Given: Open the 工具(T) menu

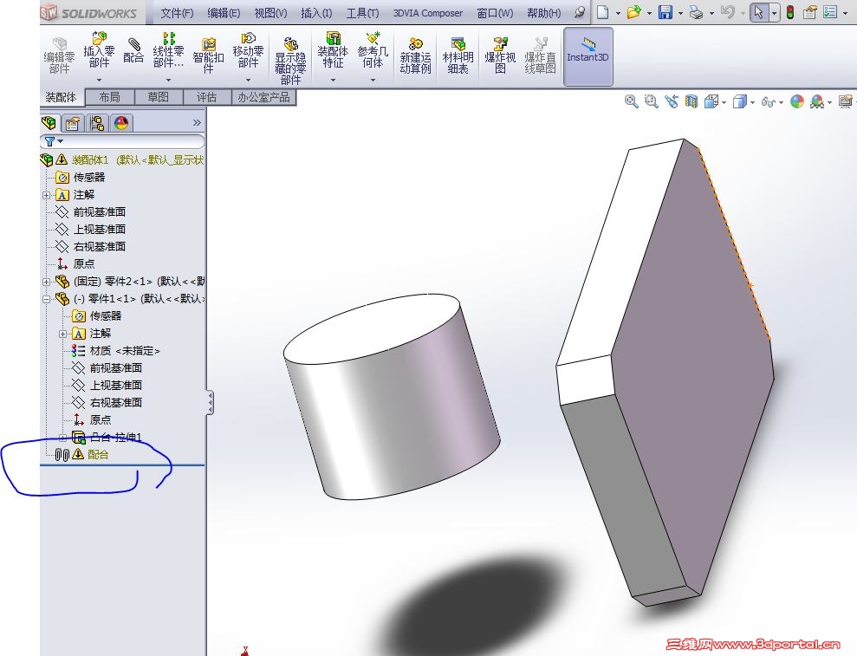Looking at the screenshot, I should tap(362, 13).
